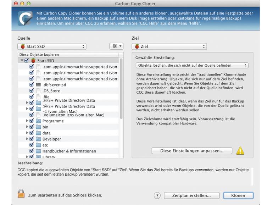
Task: Collapse the Start SSD tree root
Action: click(x=22, y=60)
